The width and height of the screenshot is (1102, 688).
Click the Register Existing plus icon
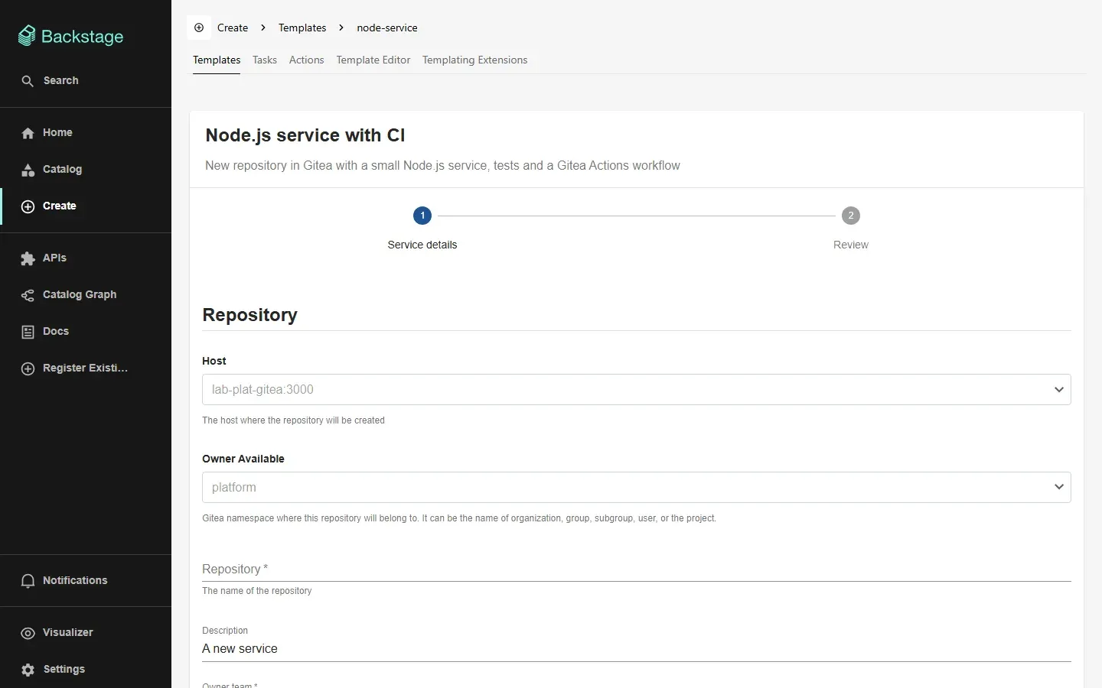click(x=28, y=368)
